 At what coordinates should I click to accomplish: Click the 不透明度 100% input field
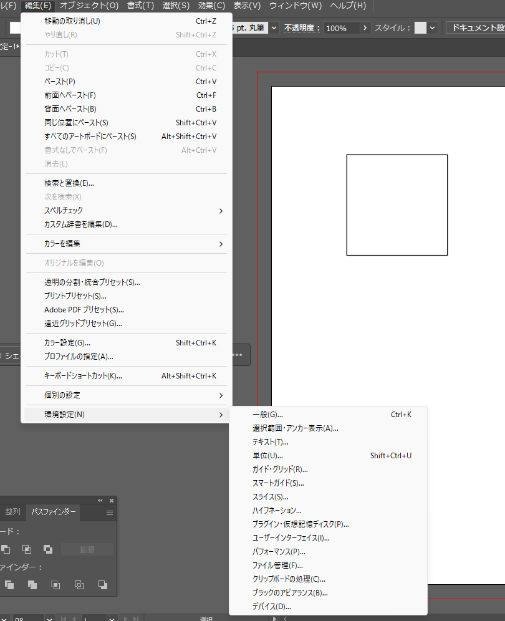pyautogui.click(x=342, y=28)
